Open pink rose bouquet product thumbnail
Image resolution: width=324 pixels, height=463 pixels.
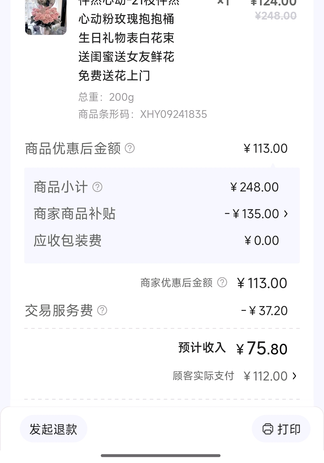click(46, 17)
